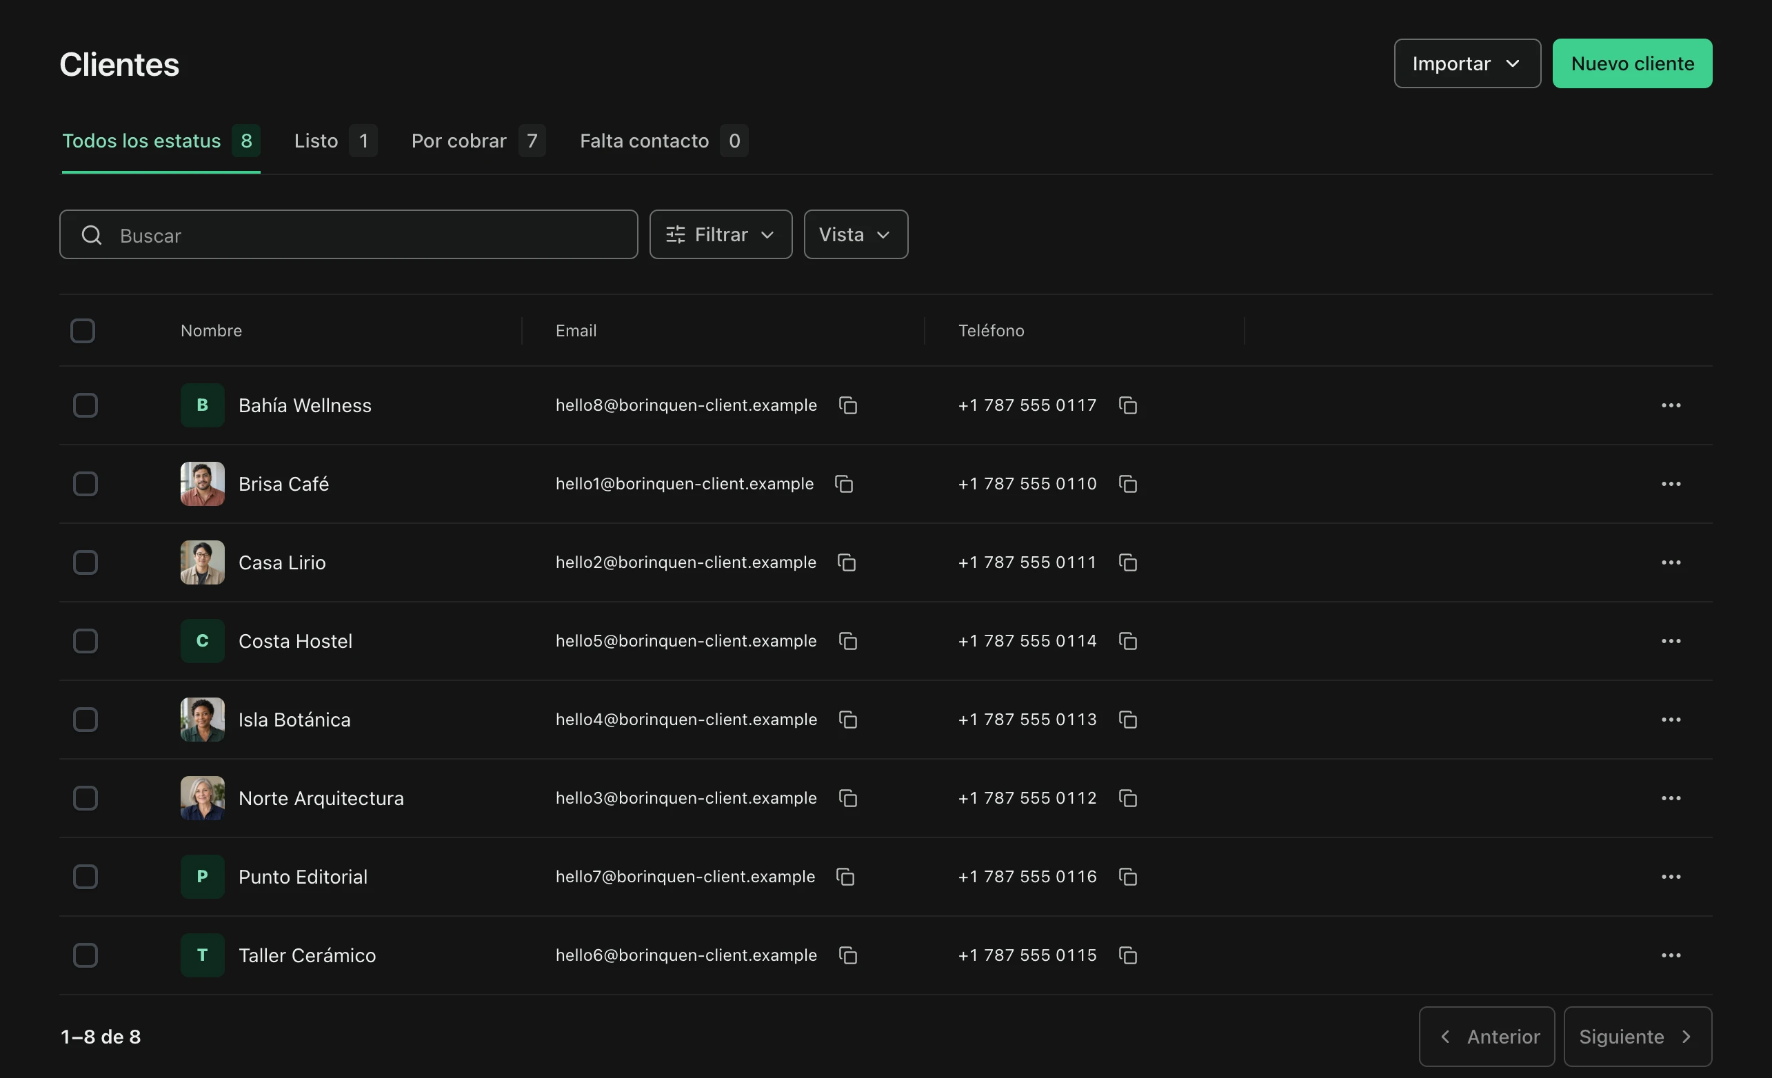Check the Bahía Wellness row checkbox
1772x1078 pixels.
click(x=85, y=405)
